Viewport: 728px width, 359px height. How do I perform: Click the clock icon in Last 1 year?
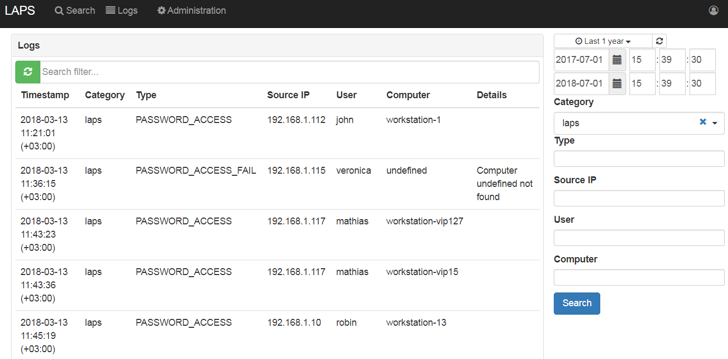click(580, 41)
